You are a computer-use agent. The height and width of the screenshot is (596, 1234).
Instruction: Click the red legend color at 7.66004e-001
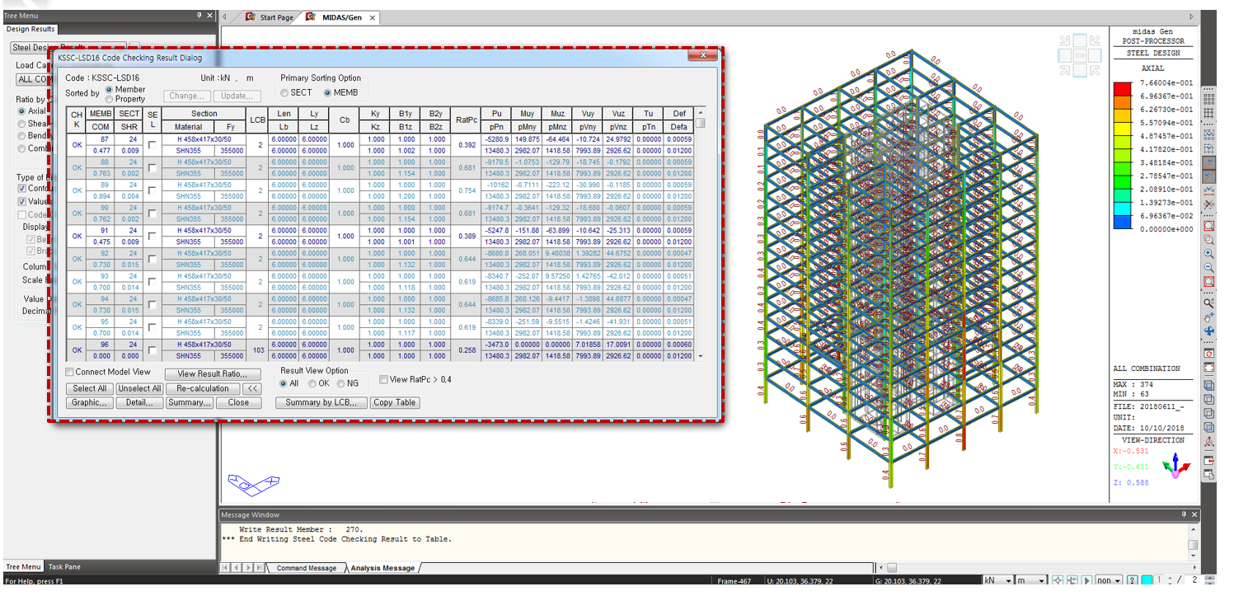[1122, 89]
